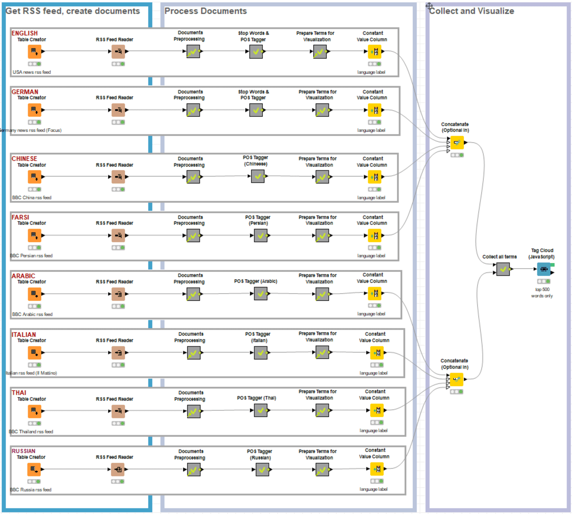572x514 pixels.
Task: Click the 'BBC China rss feed' label
Action: click(32, 198)
